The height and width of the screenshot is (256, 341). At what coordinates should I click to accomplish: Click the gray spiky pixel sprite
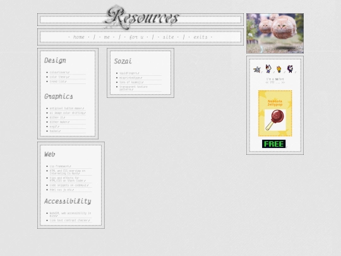(257, 70)
